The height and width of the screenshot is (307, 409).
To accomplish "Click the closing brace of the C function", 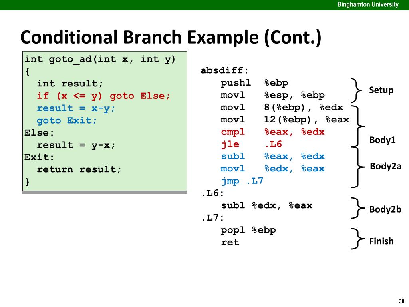I will pyautogui.click(x=28, y=182).
